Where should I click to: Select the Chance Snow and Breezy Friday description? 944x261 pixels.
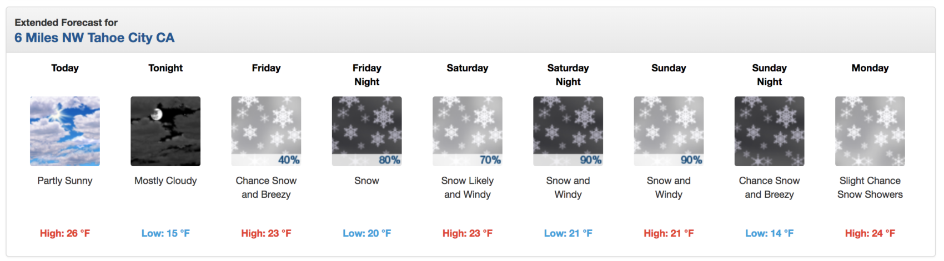point(266,187)
